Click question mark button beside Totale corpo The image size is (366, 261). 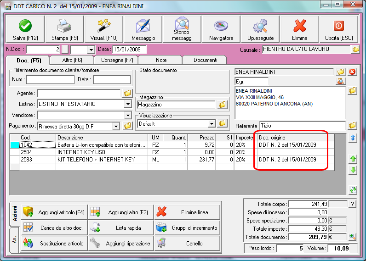[x=353, y=204]
